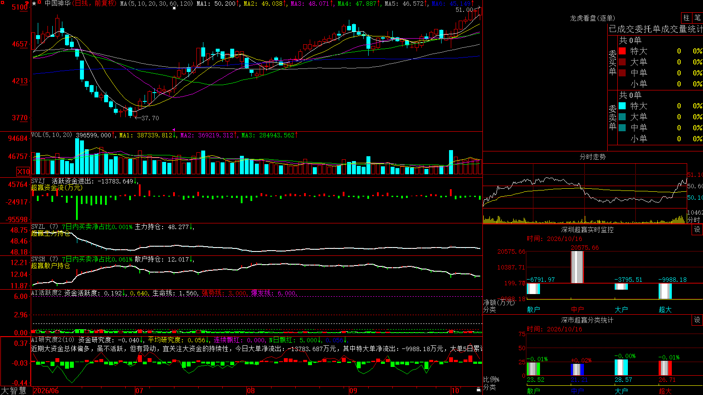
Task: Click the VOL(5,10,20) indicator label
Action: pos(51,135)
